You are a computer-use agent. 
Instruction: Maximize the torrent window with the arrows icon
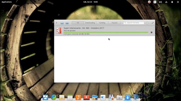(x=153, y=23)
